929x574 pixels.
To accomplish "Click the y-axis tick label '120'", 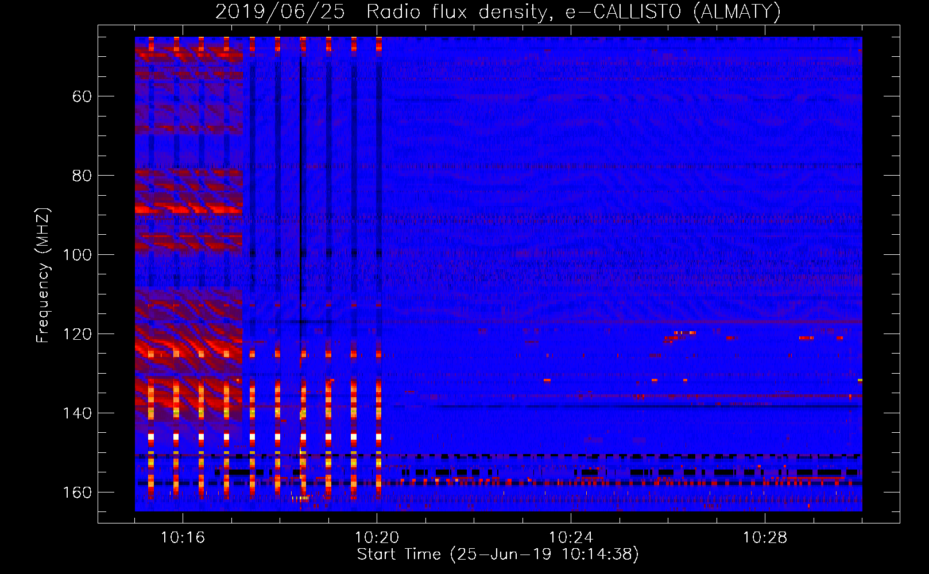I will (x=78, y=334).
